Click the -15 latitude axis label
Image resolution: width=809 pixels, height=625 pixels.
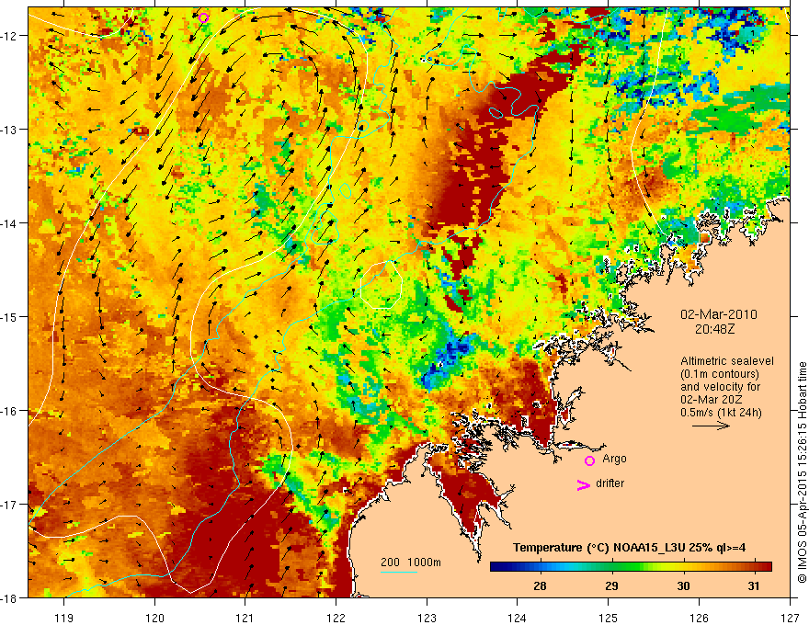pyautogui.click(x=10, y=316)
